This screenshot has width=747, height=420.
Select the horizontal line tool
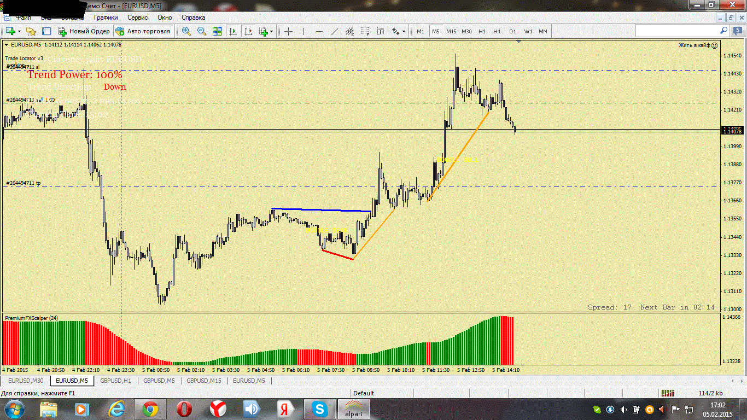click(x=319, y=31)
